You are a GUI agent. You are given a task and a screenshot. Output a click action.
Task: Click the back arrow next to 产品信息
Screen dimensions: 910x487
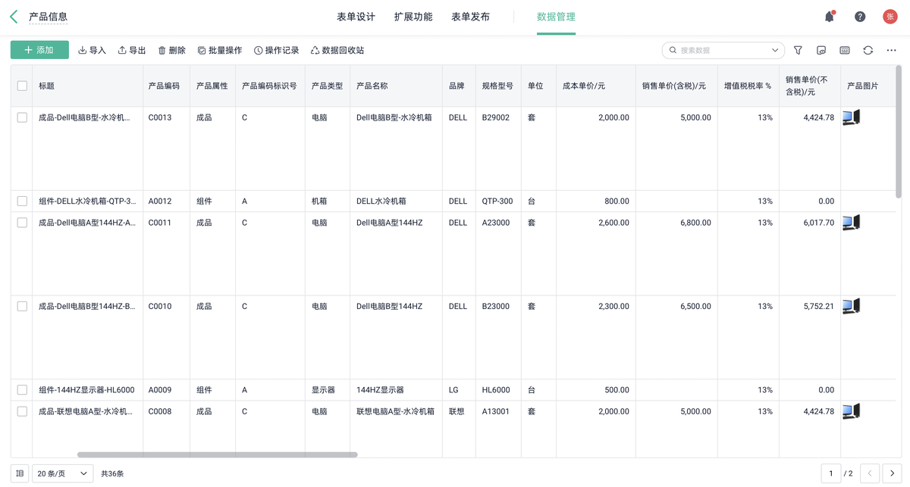coord(14,17)
